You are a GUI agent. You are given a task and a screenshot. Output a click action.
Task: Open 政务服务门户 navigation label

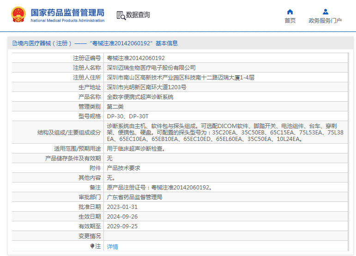pos(325,21)
